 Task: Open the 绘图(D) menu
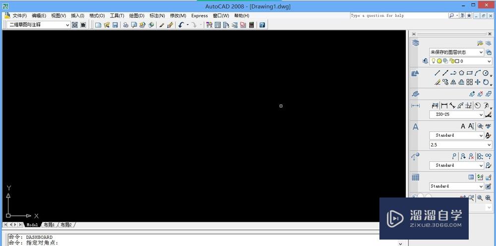(137, 15)
